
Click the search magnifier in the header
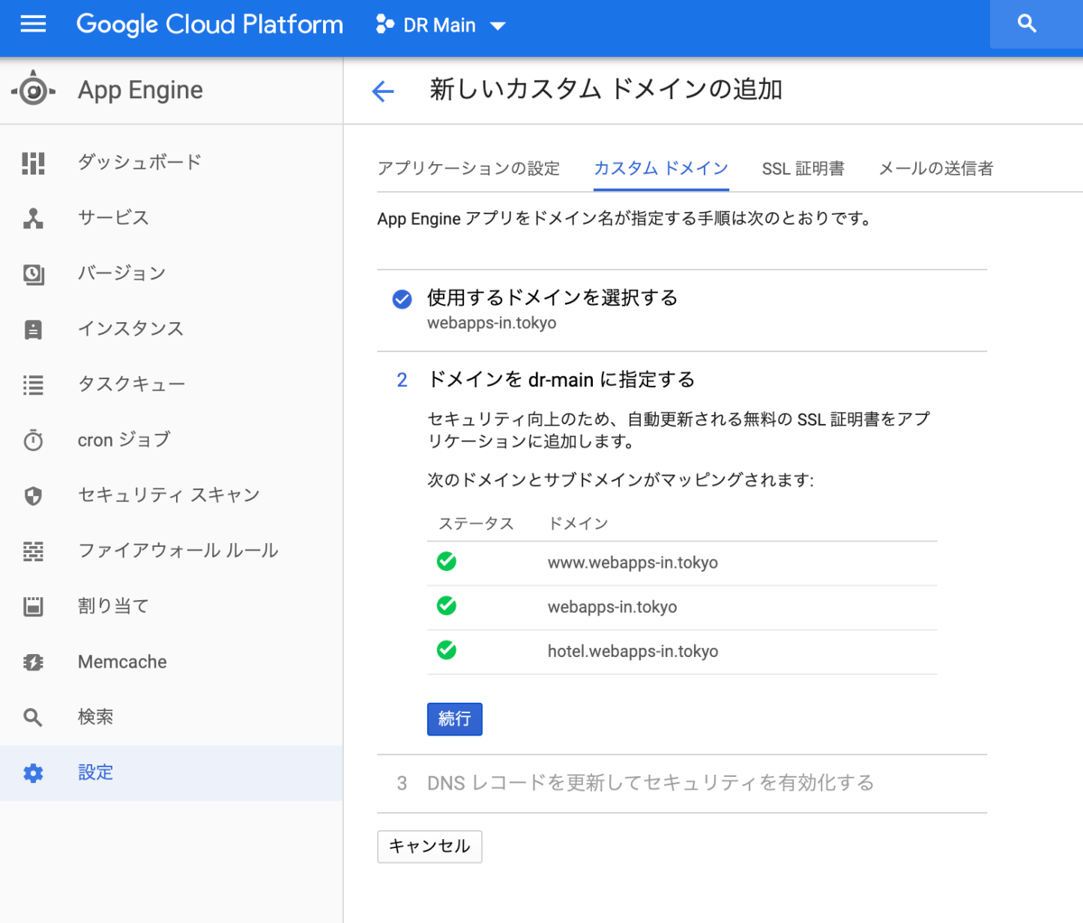(x=1027, y=23)
